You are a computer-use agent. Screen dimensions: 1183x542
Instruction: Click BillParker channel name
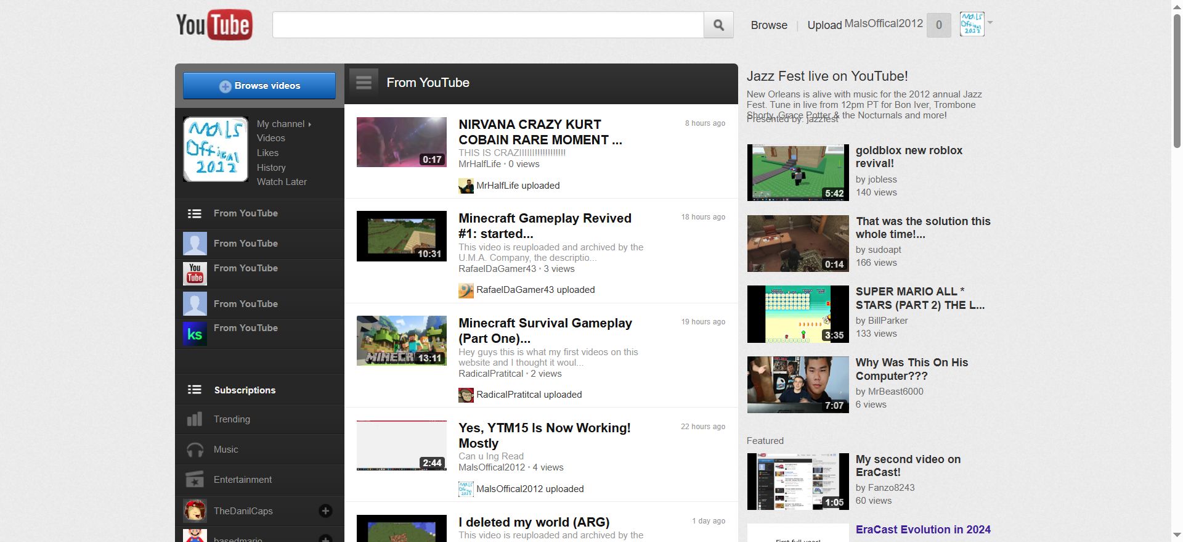coord(888,321)
